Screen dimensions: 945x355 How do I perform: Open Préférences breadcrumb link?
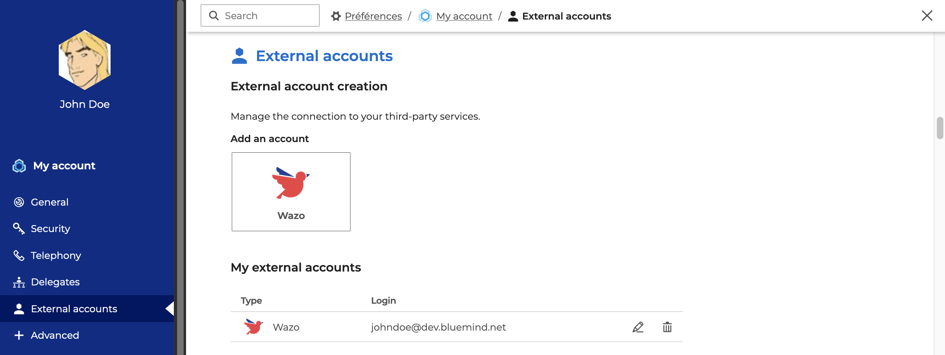(373, 16)
